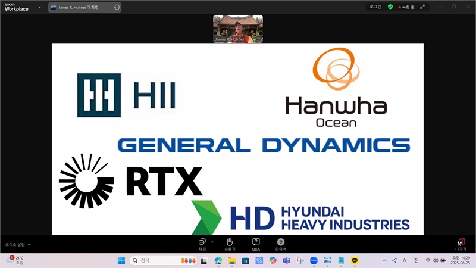Click the 검색 taskbar search box

coord(163,261)
